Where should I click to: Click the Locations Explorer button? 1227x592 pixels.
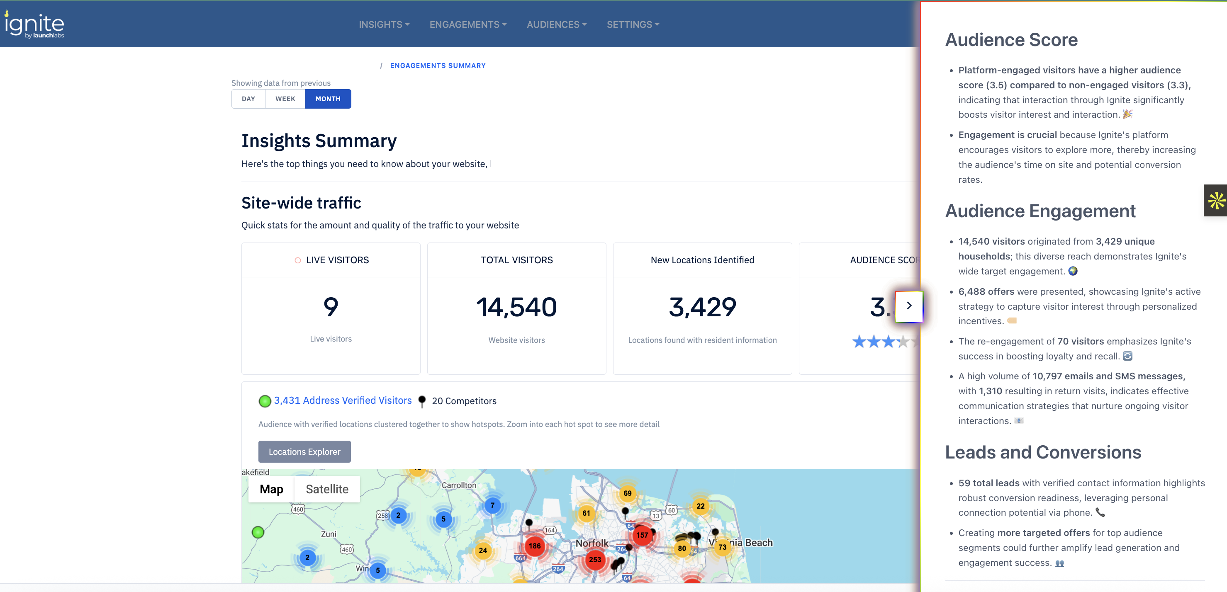(x=304, y=451)
